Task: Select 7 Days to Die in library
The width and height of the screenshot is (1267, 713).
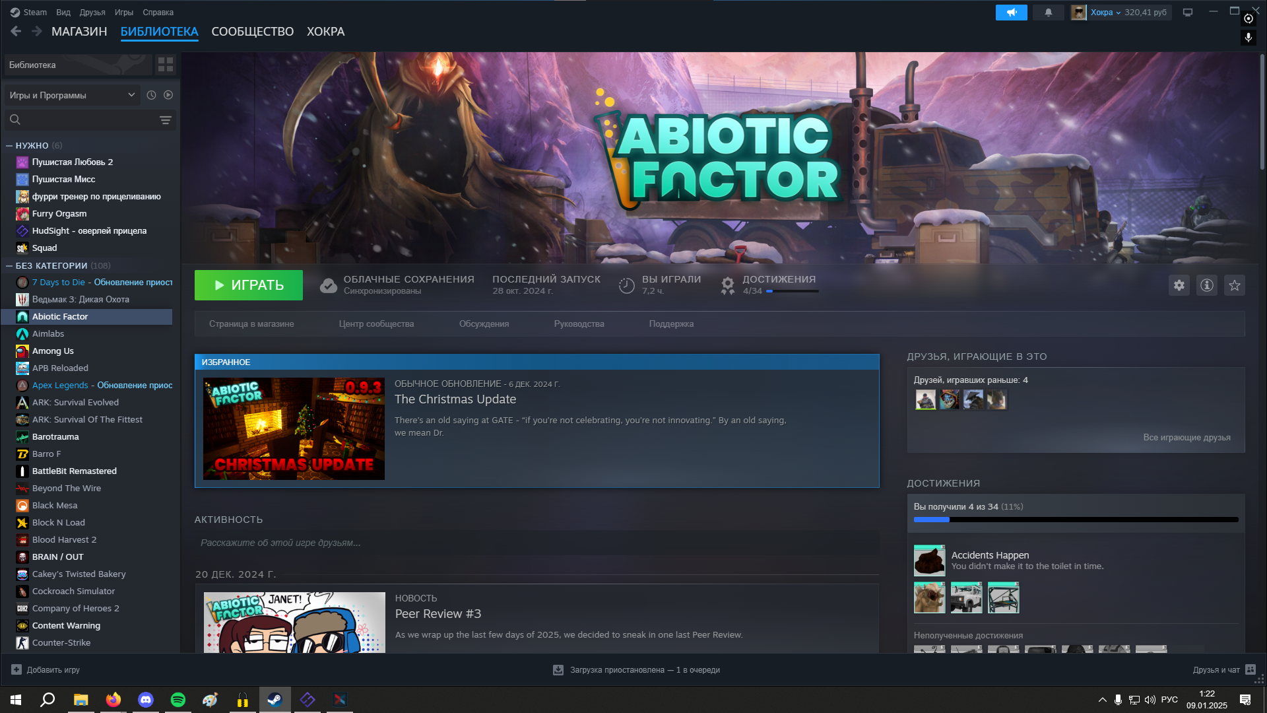Action: click(x=87, y=283)
